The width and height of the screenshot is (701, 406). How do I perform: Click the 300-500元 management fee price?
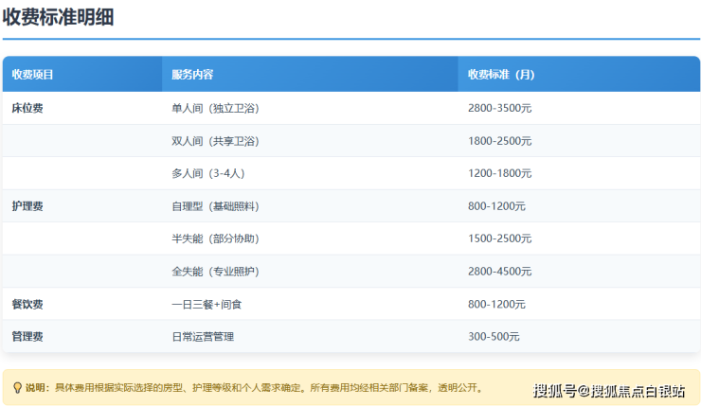(x=494, y=336)
